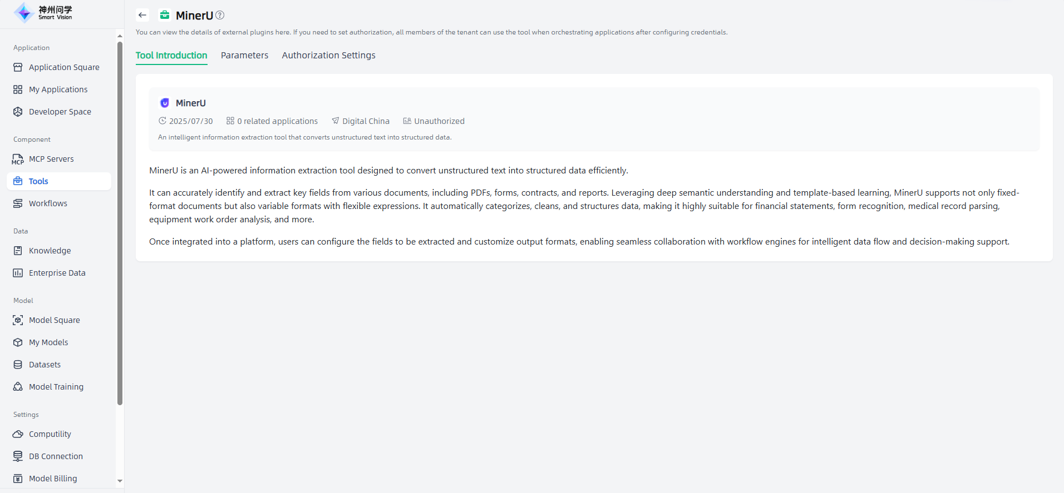Open the Authorization Settings tab
Viewport: 1064px width, 493px height.
point(328,55)
